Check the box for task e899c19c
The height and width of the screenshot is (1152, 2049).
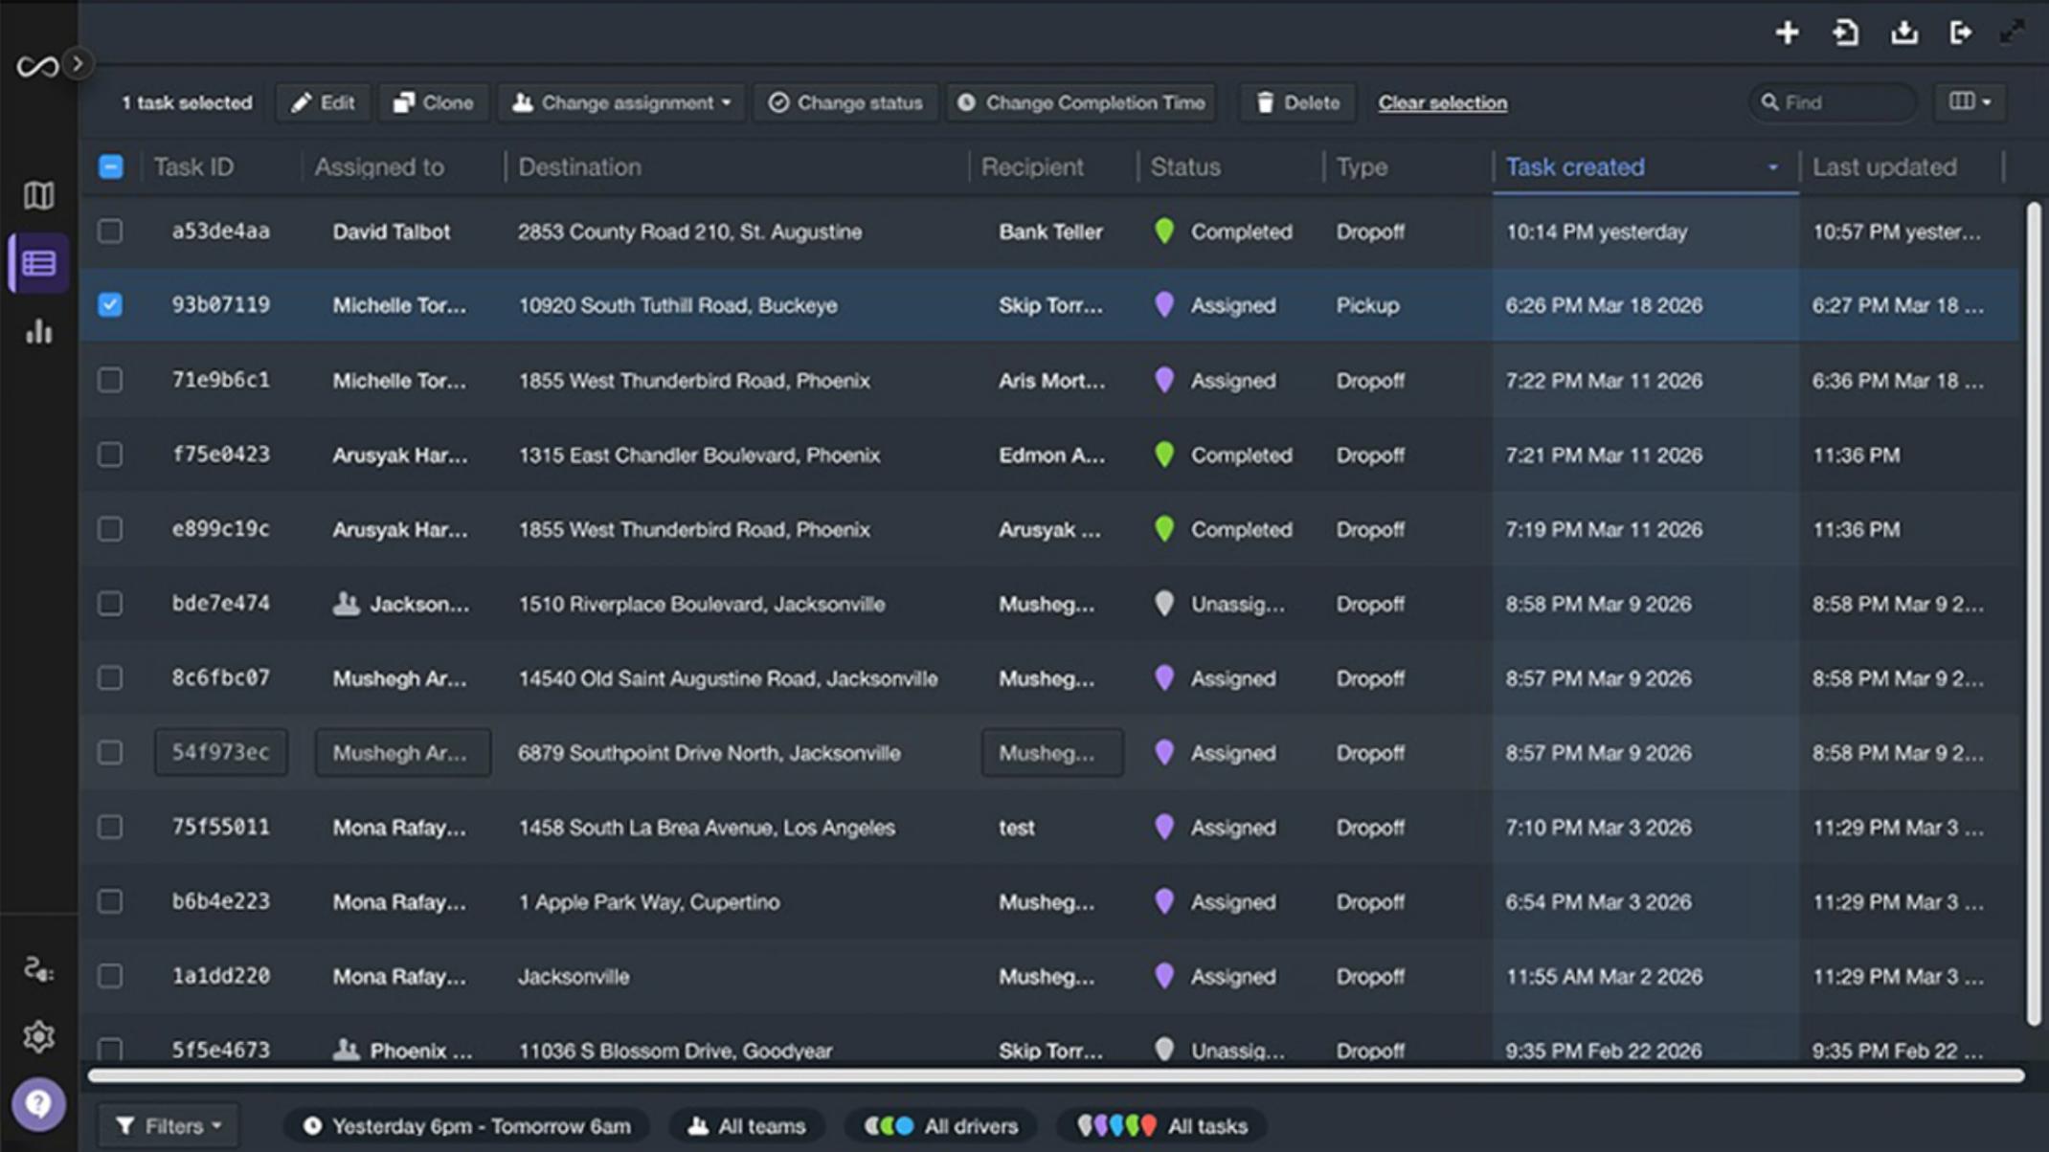pos(111,529)
